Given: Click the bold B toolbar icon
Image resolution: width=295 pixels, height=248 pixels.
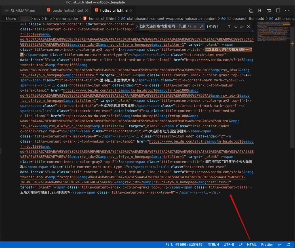Looking at the screenshot, I should click(x=260, y=10).
